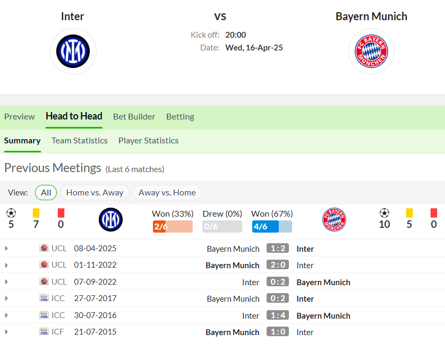Click the large Inter club crest

point(73,52)
